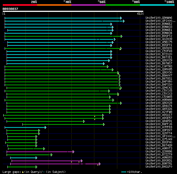Select the UniRef100_Q84U74 label
177x174 pixels.
[159, 106]
